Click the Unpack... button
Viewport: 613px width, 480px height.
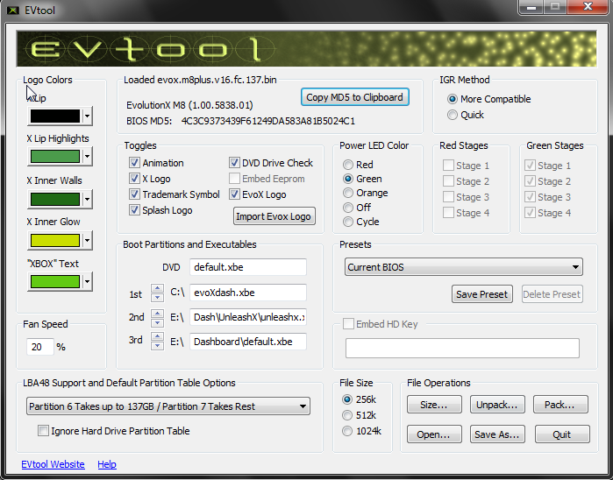tap(497, 405)
